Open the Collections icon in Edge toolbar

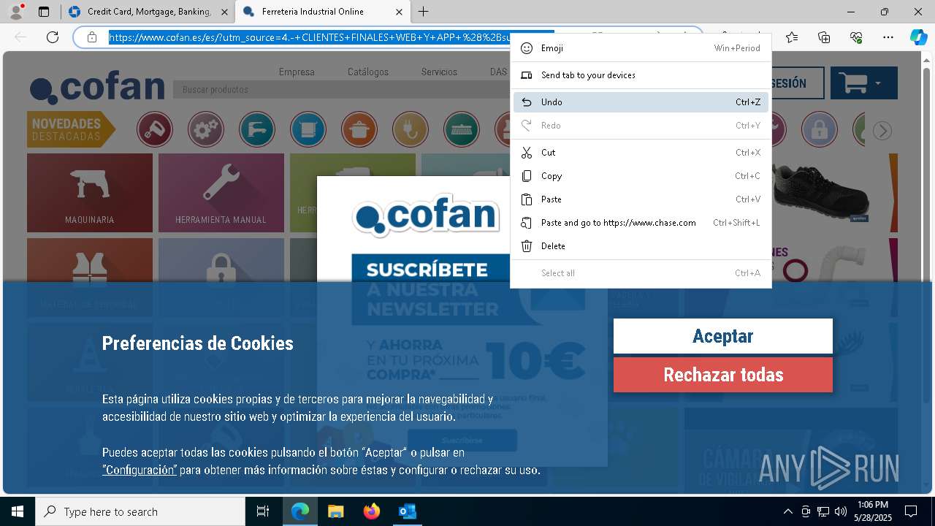coord(824,37)
